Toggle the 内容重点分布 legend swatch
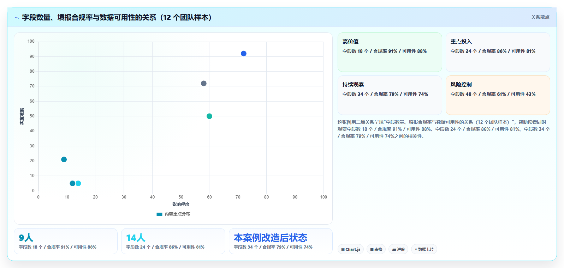 click(159, 214)
